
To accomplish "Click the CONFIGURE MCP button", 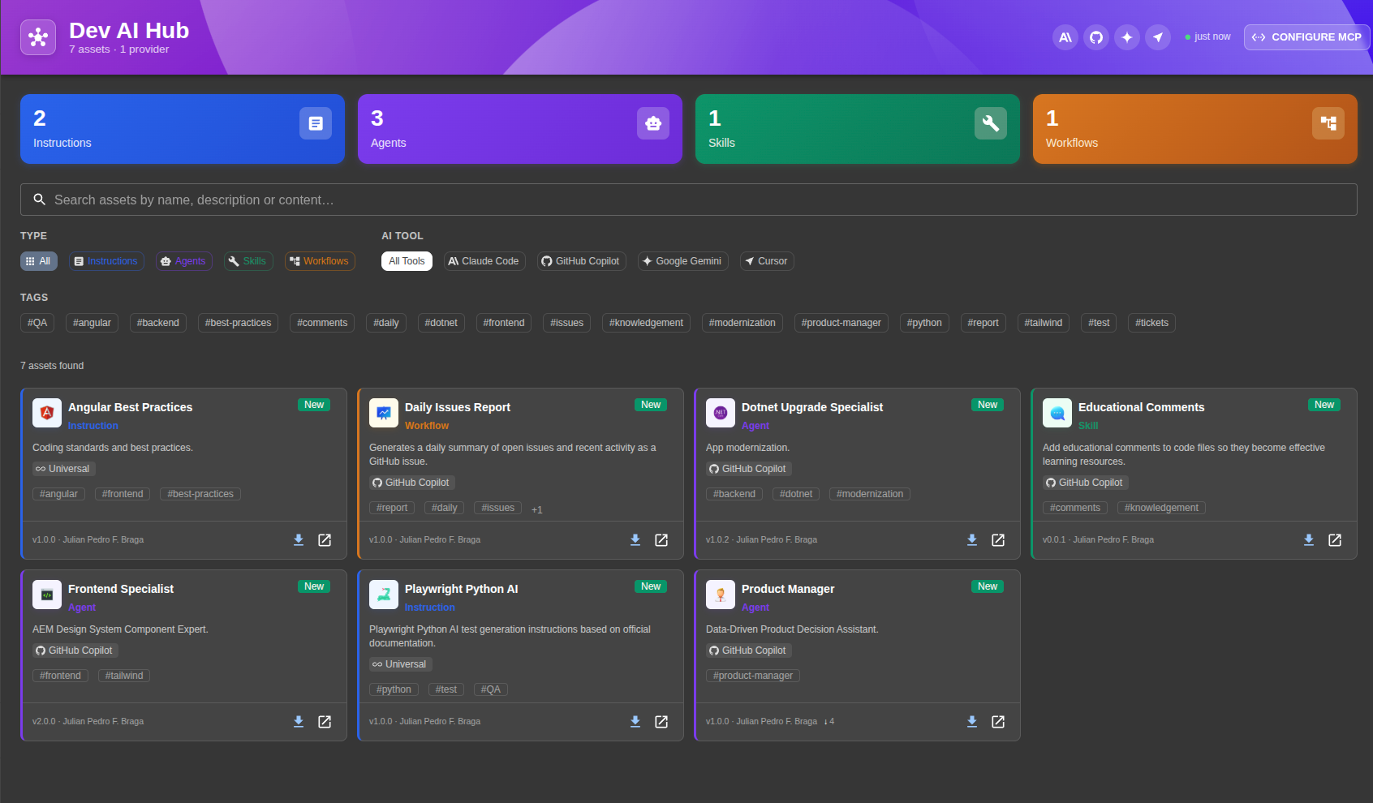I will (1306, 37).
